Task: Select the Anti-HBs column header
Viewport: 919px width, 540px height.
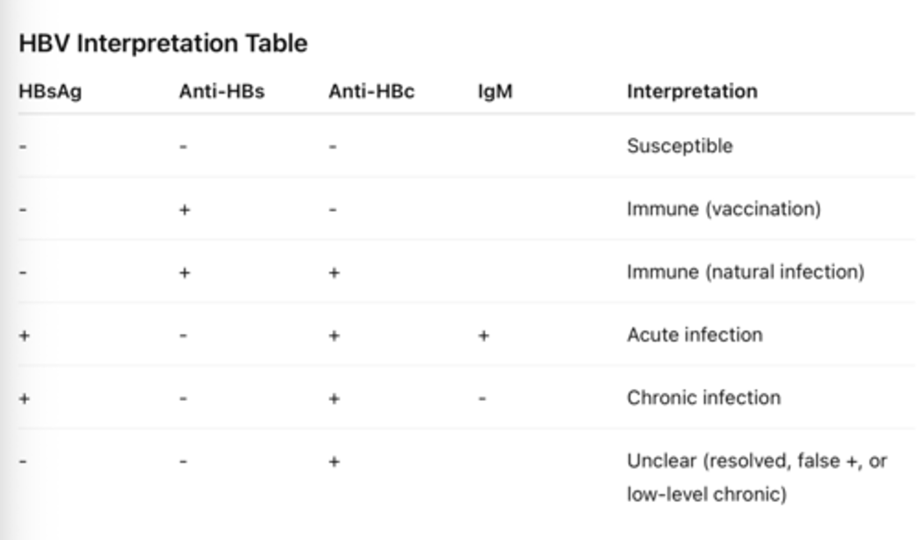Action: click(221, 91)
